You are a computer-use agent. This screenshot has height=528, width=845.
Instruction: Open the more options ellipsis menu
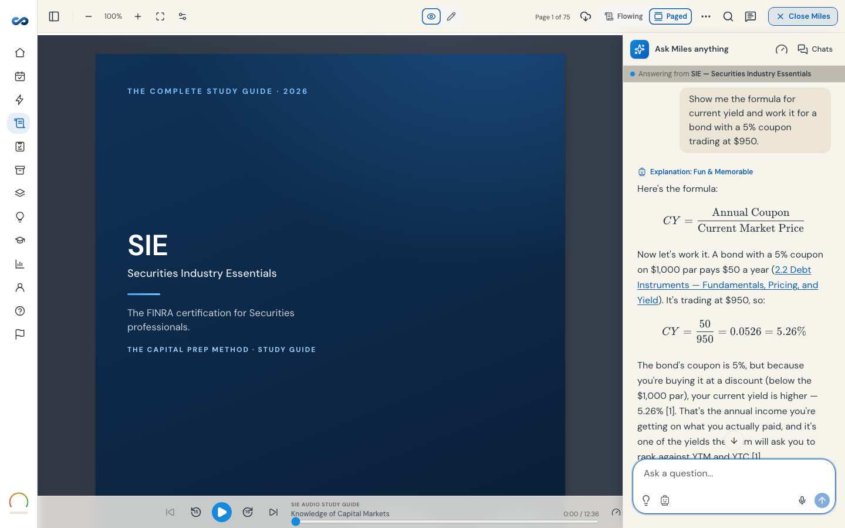[706, 16]
